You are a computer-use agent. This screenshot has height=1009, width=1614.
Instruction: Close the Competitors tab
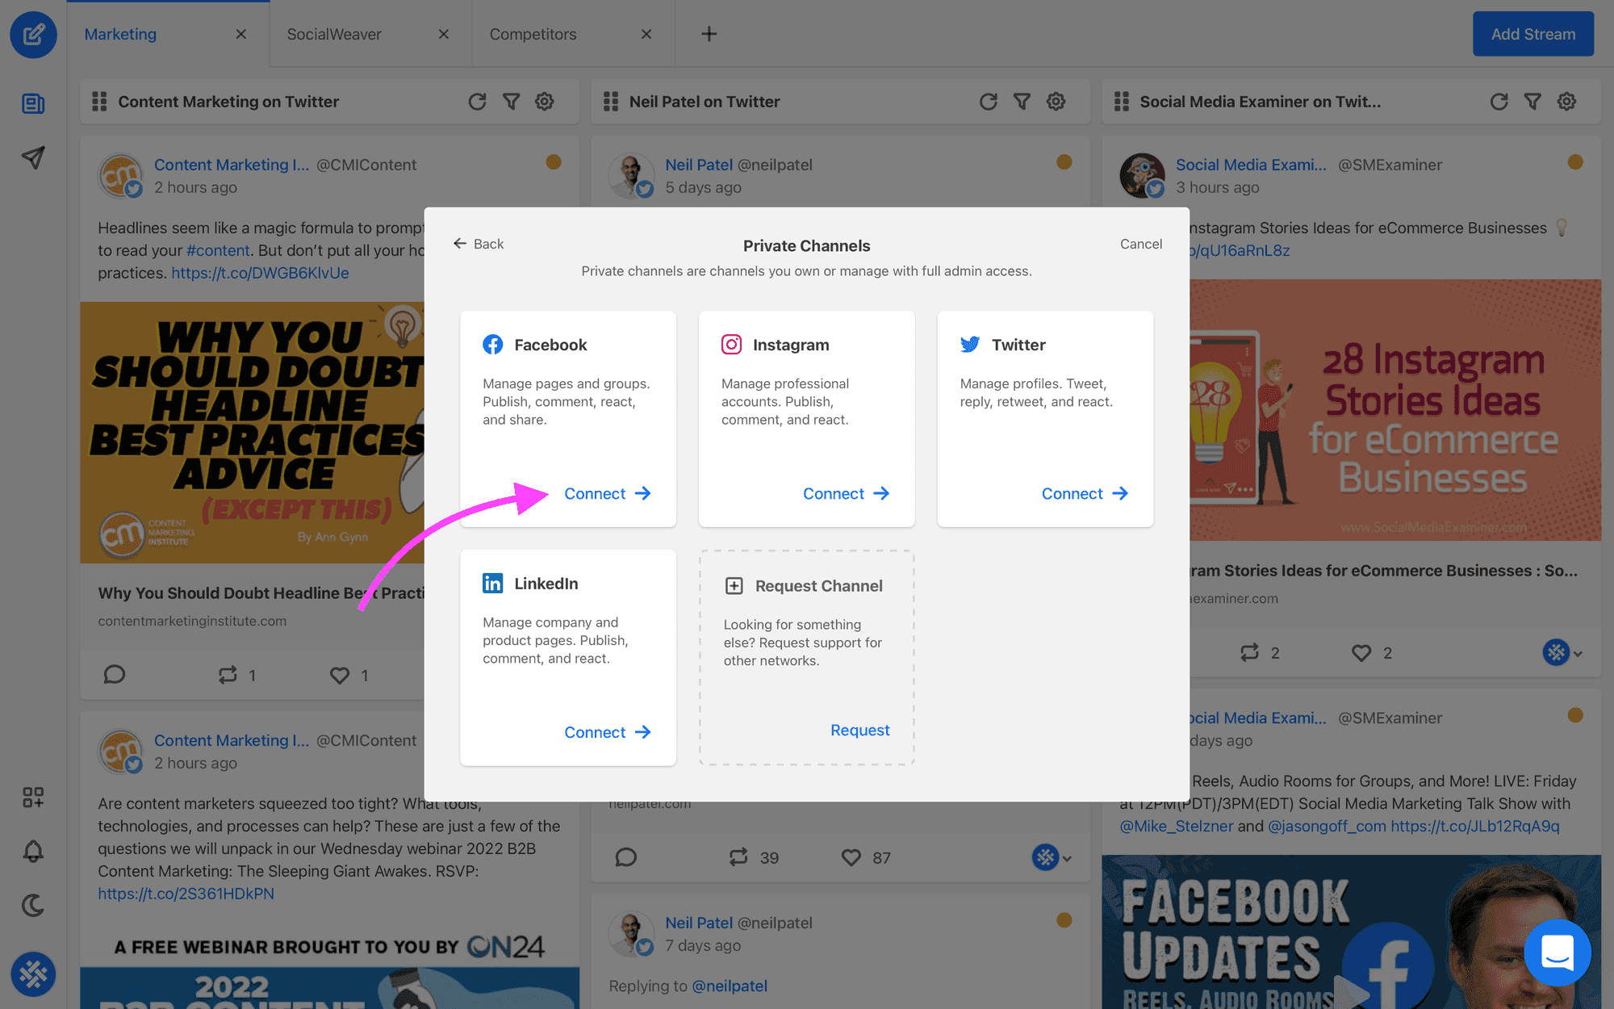point(646,34)
